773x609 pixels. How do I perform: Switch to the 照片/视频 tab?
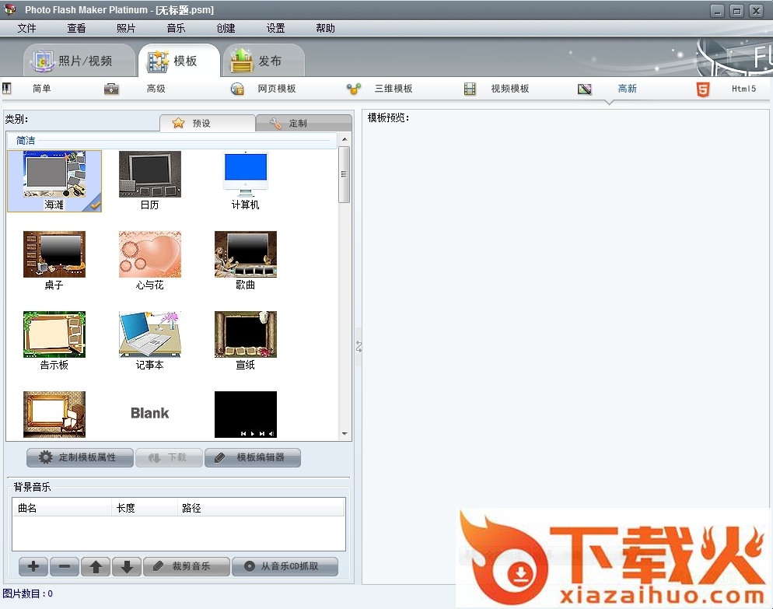(75, 61)
